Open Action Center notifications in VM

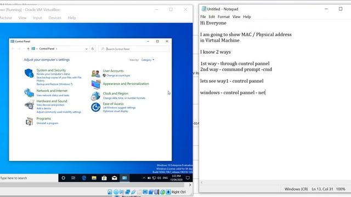tap(188, 178)
